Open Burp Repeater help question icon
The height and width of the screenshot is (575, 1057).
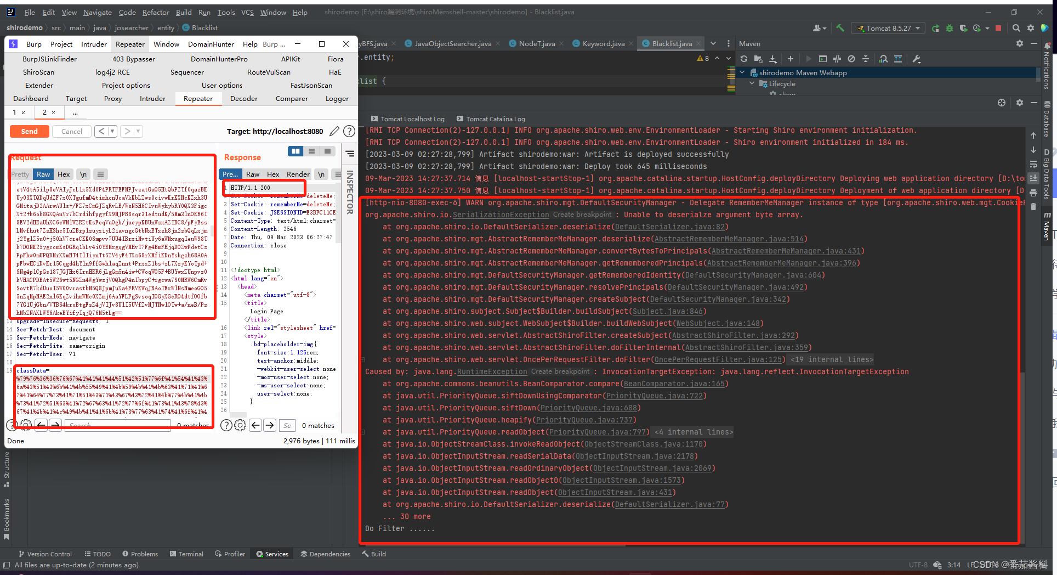[349, 131]
